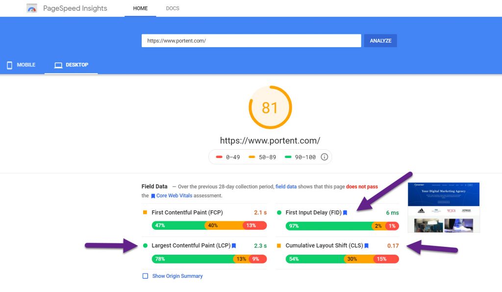Click the bookmark icon next to LCP
502x292 pixels.
[234, 245]
